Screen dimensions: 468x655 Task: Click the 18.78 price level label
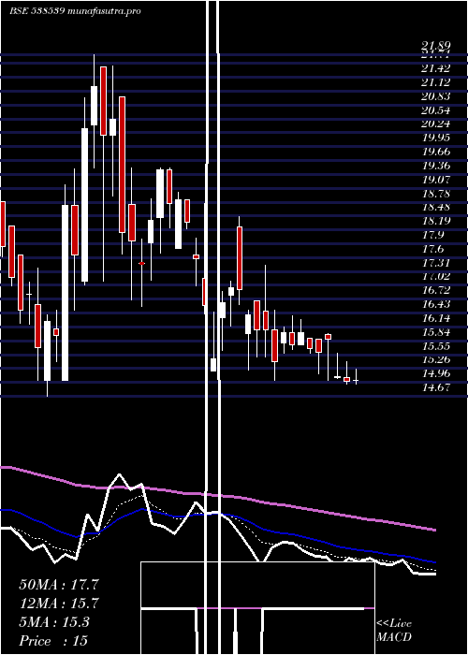[x=436, y=194]
